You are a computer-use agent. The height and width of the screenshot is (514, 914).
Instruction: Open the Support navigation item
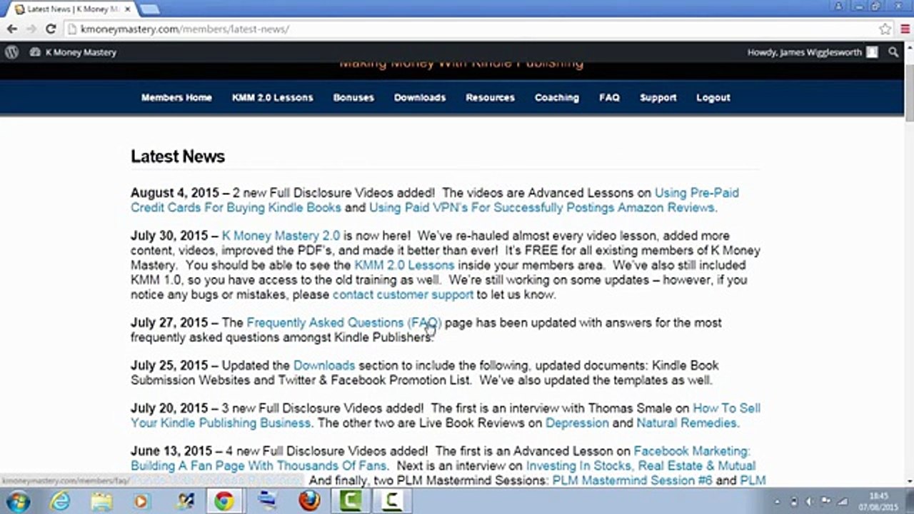click(658, 97)
